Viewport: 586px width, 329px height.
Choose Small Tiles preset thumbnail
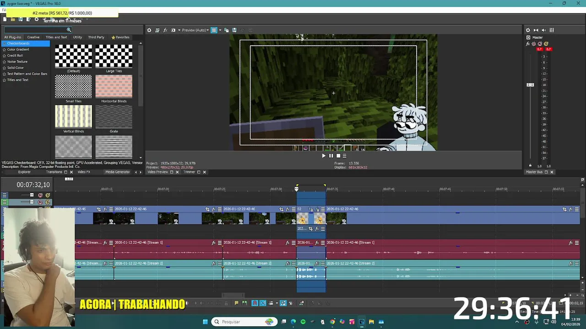pos(74,86)
